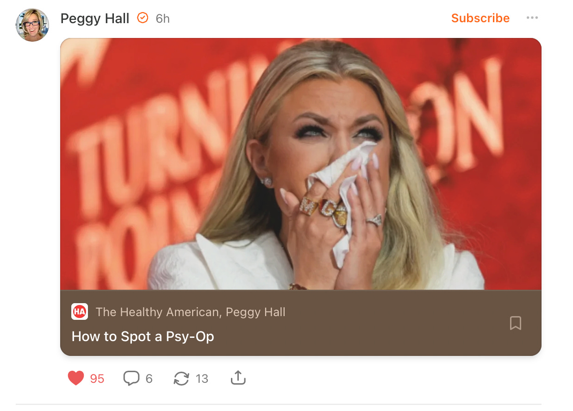The width and height of the screenshot is (573, 411).
Task: Open the Peggy Hall author name
Action: (95, 19)
